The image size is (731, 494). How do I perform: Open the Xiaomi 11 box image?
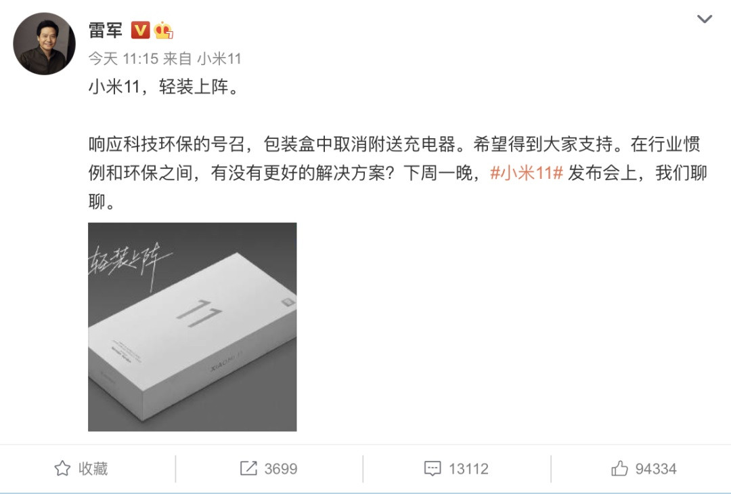click(192, 327)
